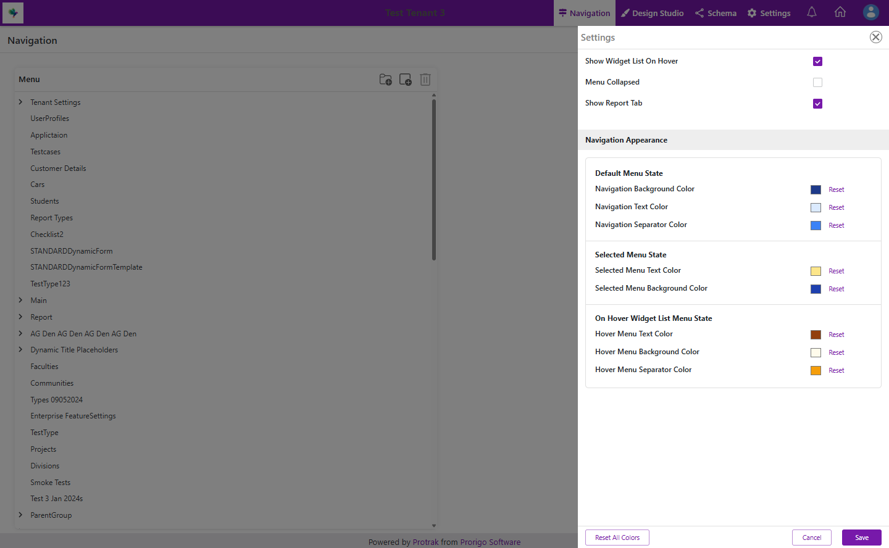
Task: Click the Reset All Colors button
Action: 617,538
